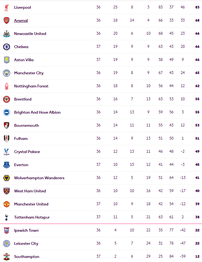Select Liverpool's 83 points total
The image size is (202, 262).
click(197, 7)
